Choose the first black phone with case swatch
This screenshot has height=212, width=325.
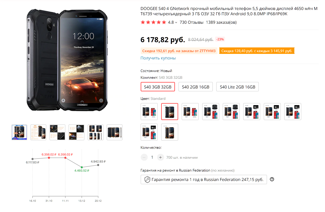(x=149, y=112)
